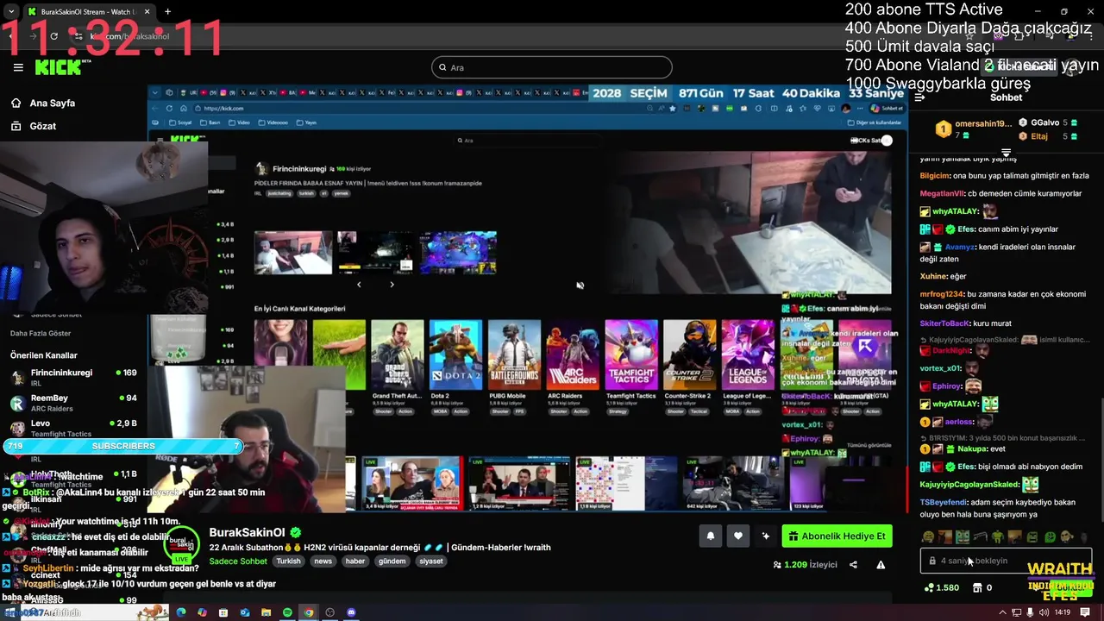Viewport: 1104px width, 621px height.
Task: Click the sparkle subscribe icon button
Action: coord(765,536)
